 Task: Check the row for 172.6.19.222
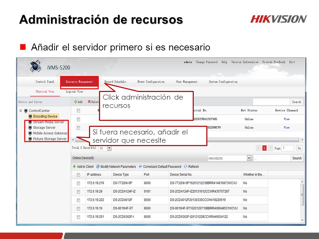(x=78, y=200)
